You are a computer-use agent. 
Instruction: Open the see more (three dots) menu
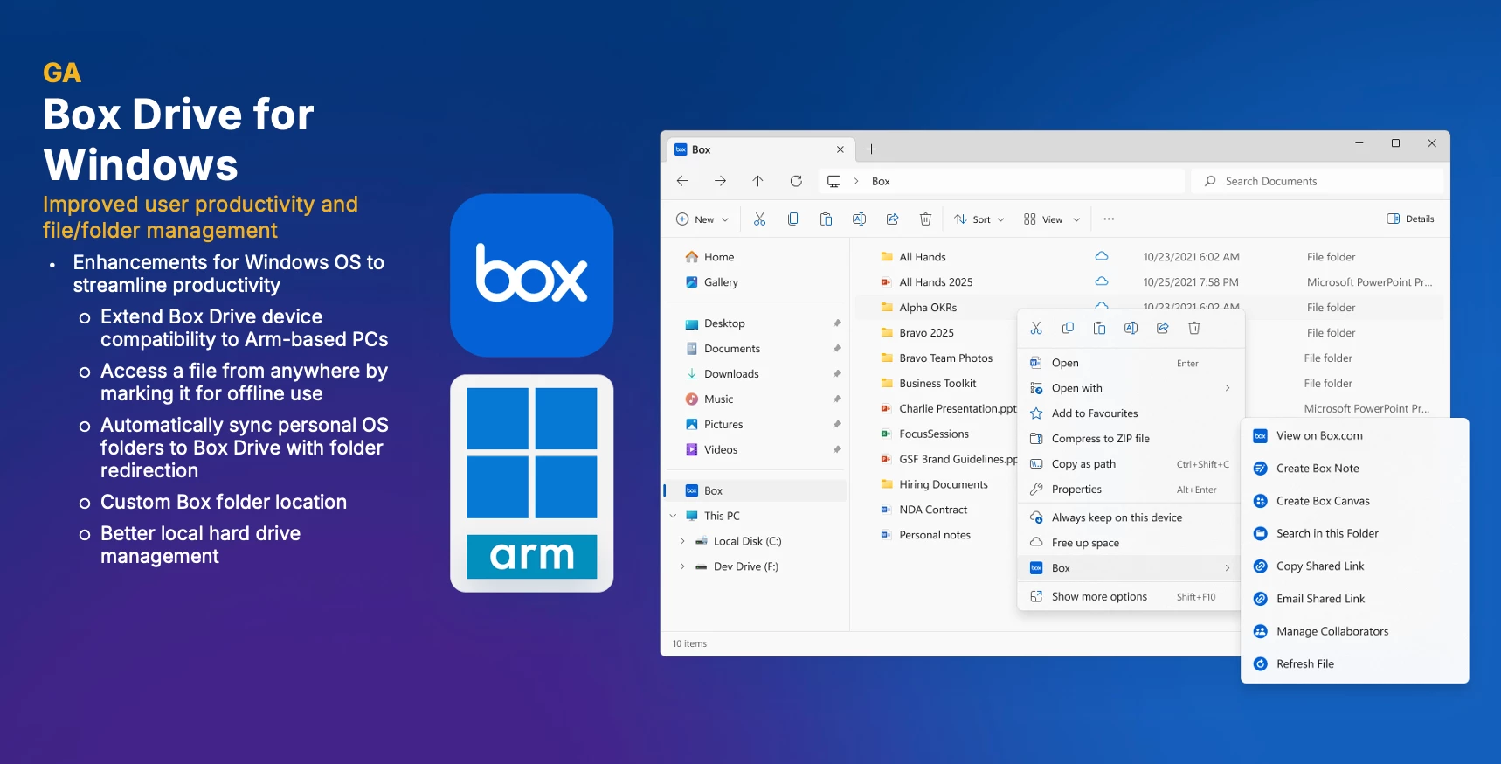pos(1109,219)
